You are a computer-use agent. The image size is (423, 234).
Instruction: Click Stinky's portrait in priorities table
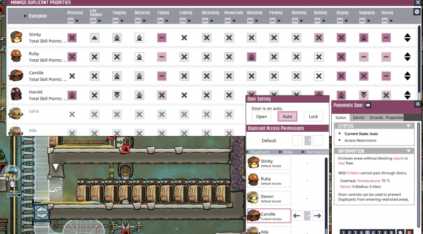click(16, 37)
